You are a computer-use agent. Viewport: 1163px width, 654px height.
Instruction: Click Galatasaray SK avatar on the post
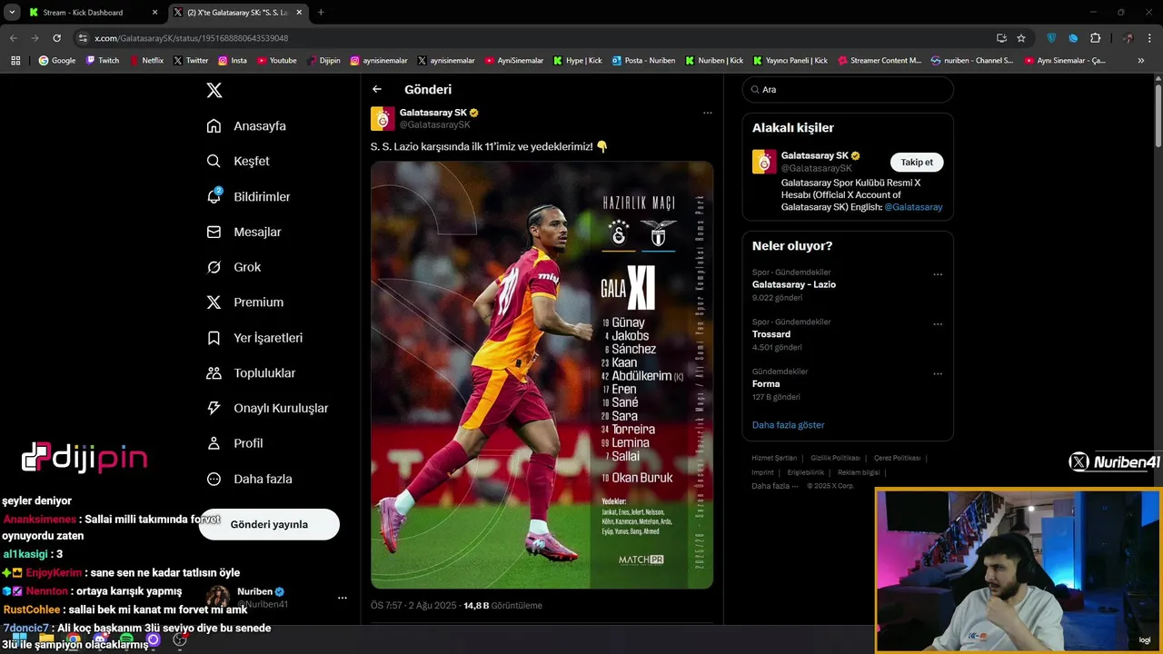pos(383,119)
